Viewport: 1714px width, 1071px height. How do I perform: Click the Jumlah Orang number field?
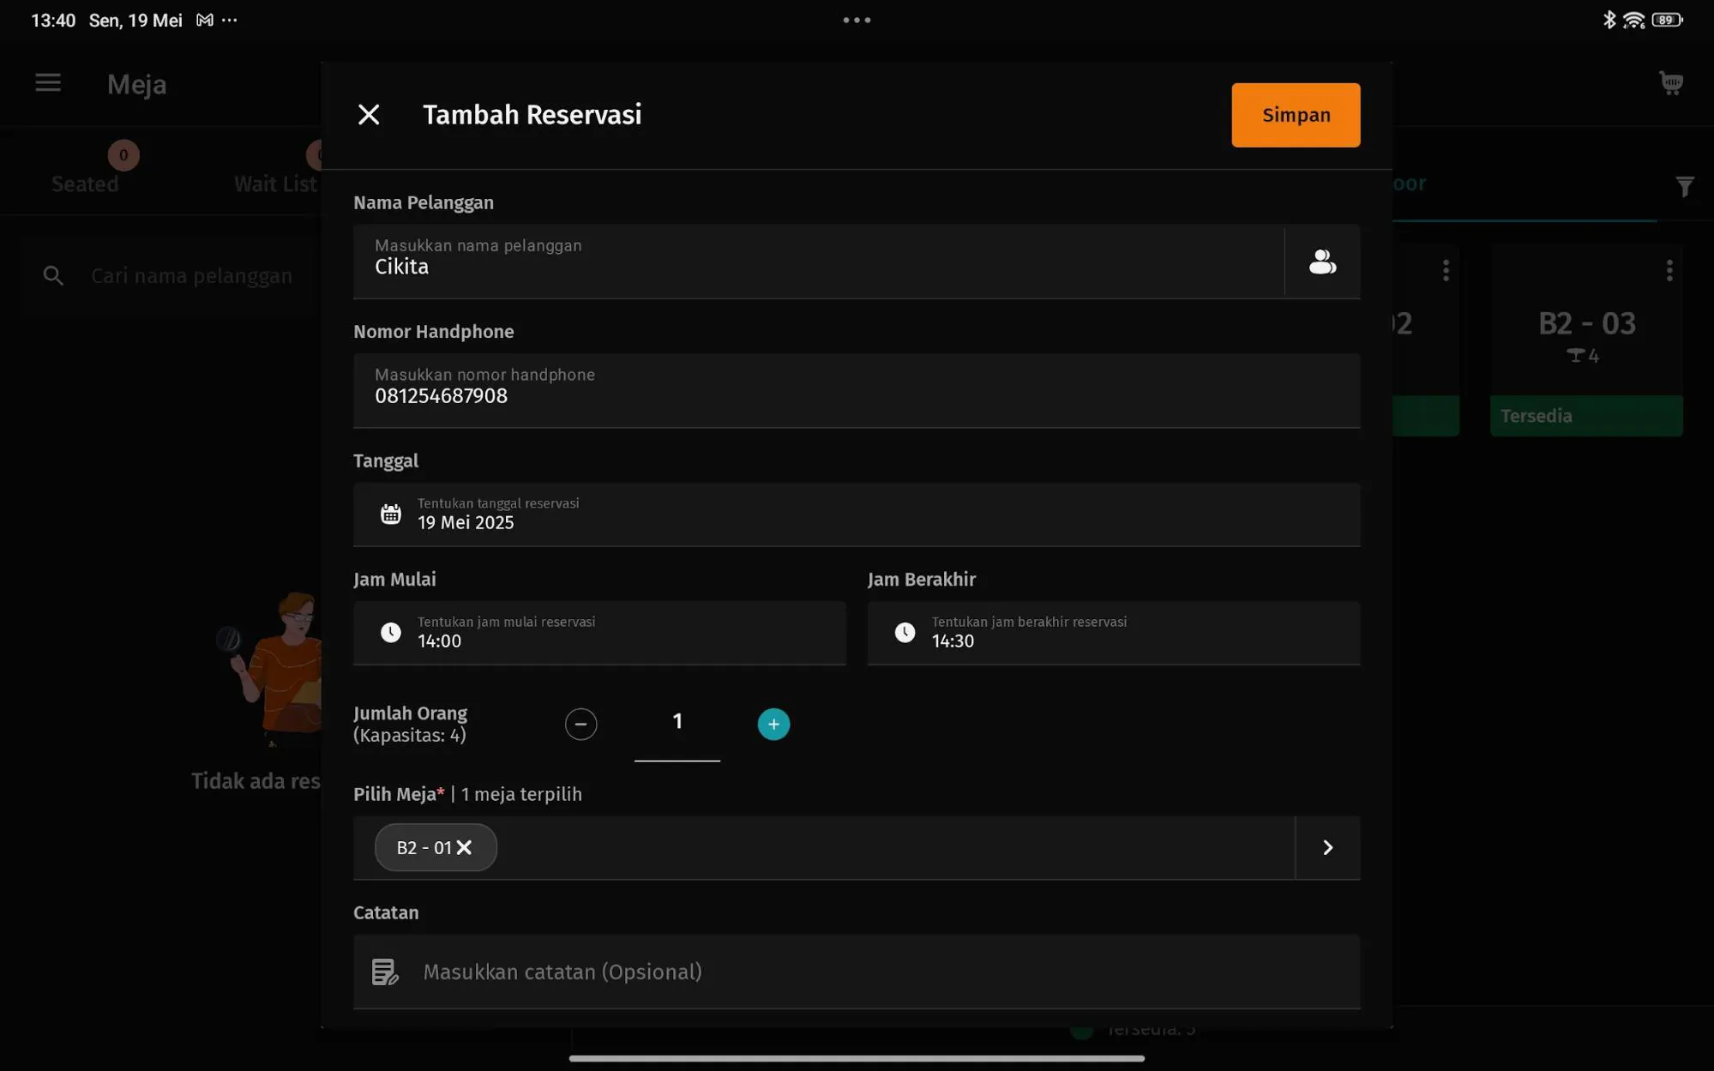point(677,725)
